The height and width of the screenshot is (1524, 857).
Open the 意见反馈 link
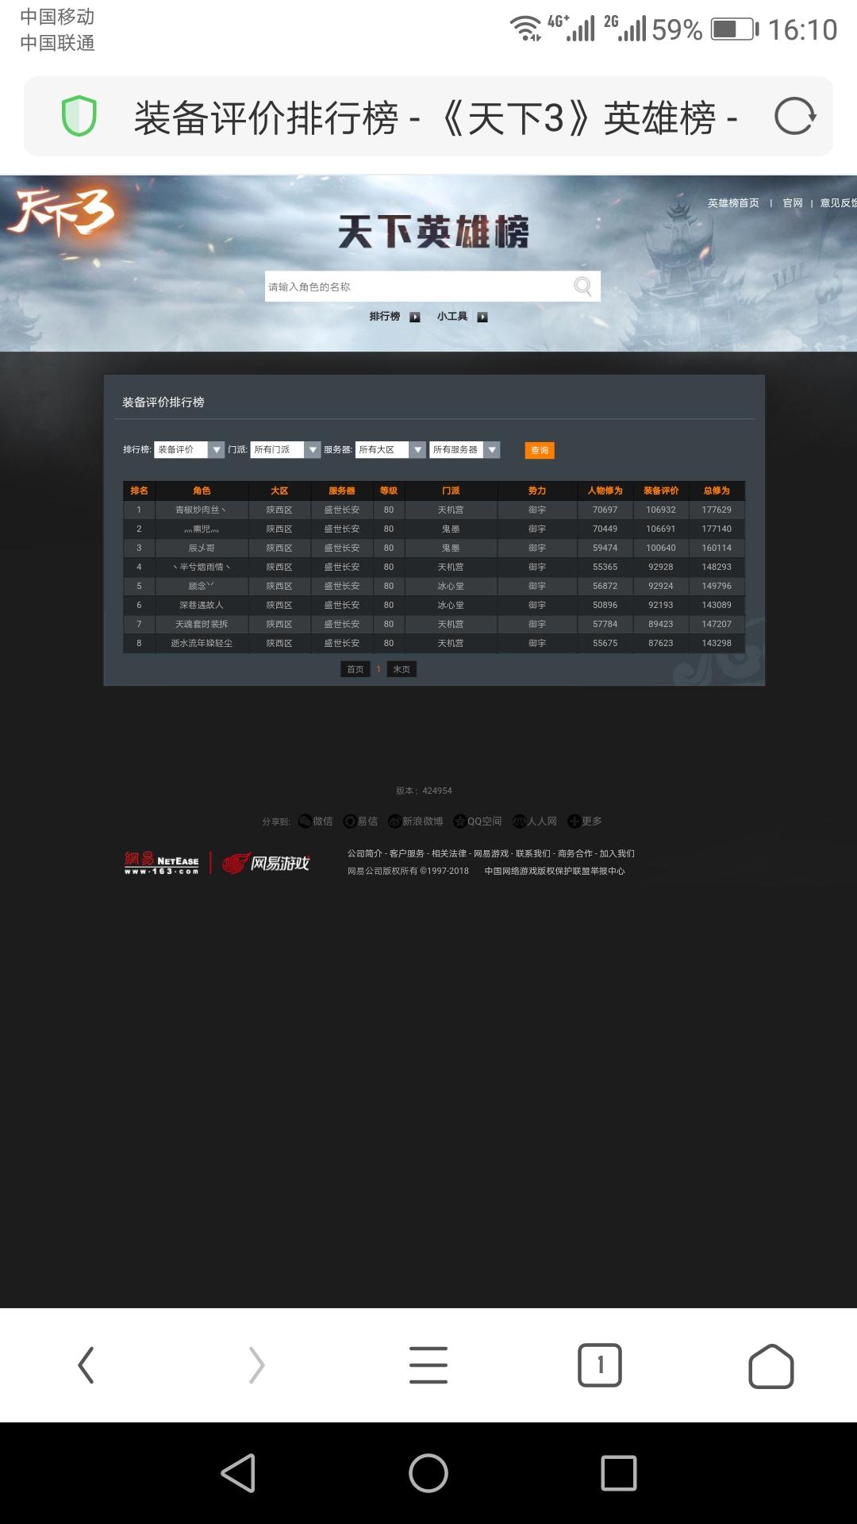coord(838,203)
